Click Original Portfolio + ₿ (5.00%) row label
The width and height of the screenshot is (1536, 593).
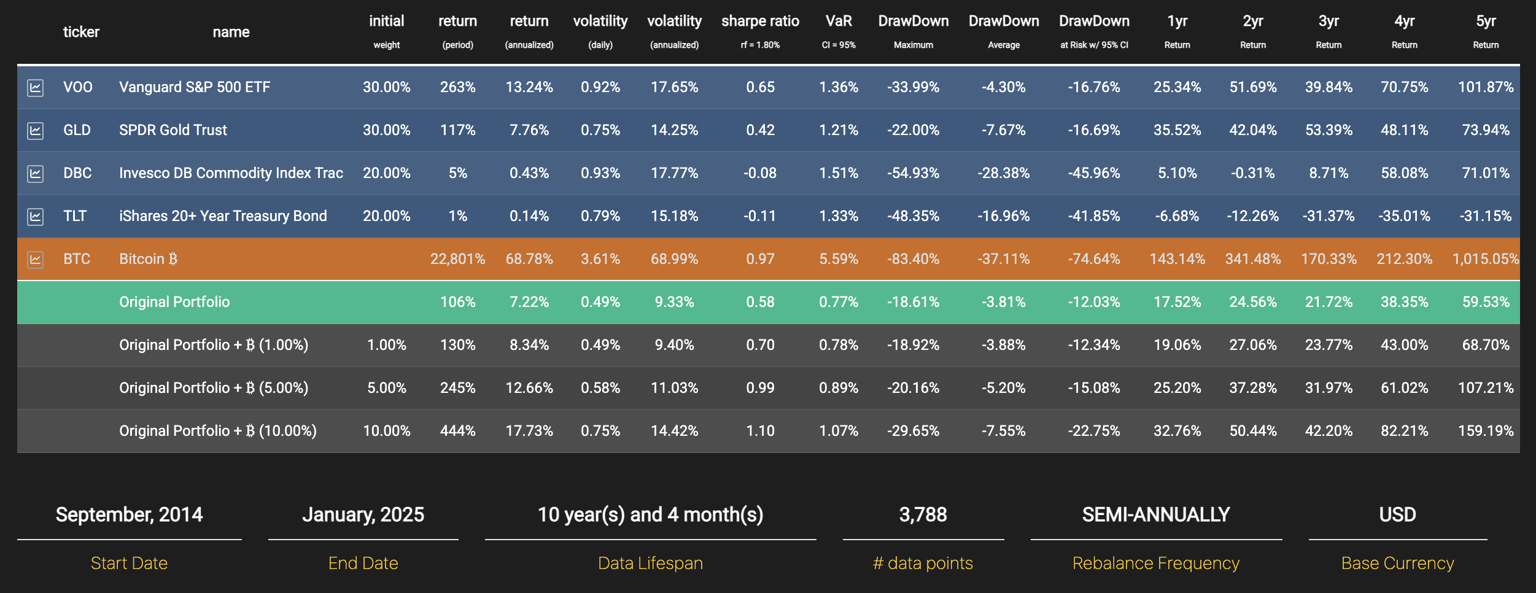pyautogui.click(x=214, y=388)
